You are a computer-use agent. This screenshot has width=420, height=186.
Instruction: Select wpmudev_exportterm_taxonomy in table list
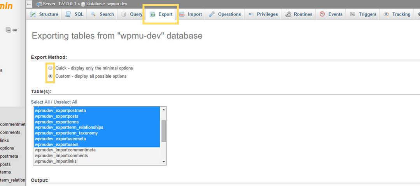(97, 133)
